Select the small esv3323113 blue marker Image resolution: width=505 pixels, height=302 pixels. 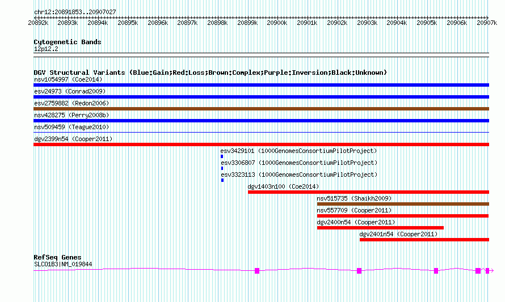(222, 180)
